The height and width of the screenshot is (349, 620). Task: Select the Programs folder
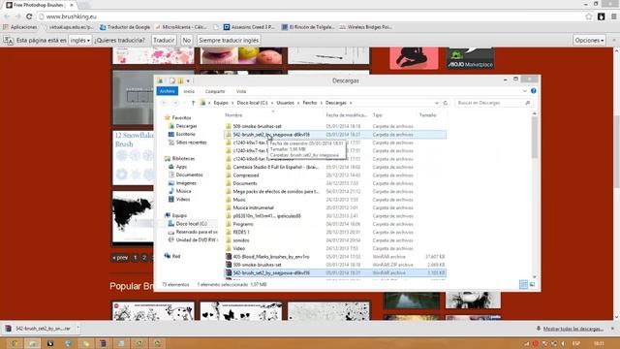click(335, 224)
